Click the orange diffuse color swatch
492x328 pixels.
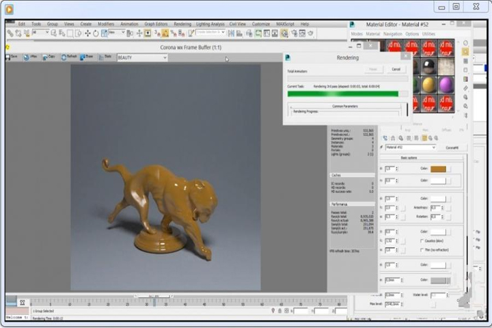point(438,169)
